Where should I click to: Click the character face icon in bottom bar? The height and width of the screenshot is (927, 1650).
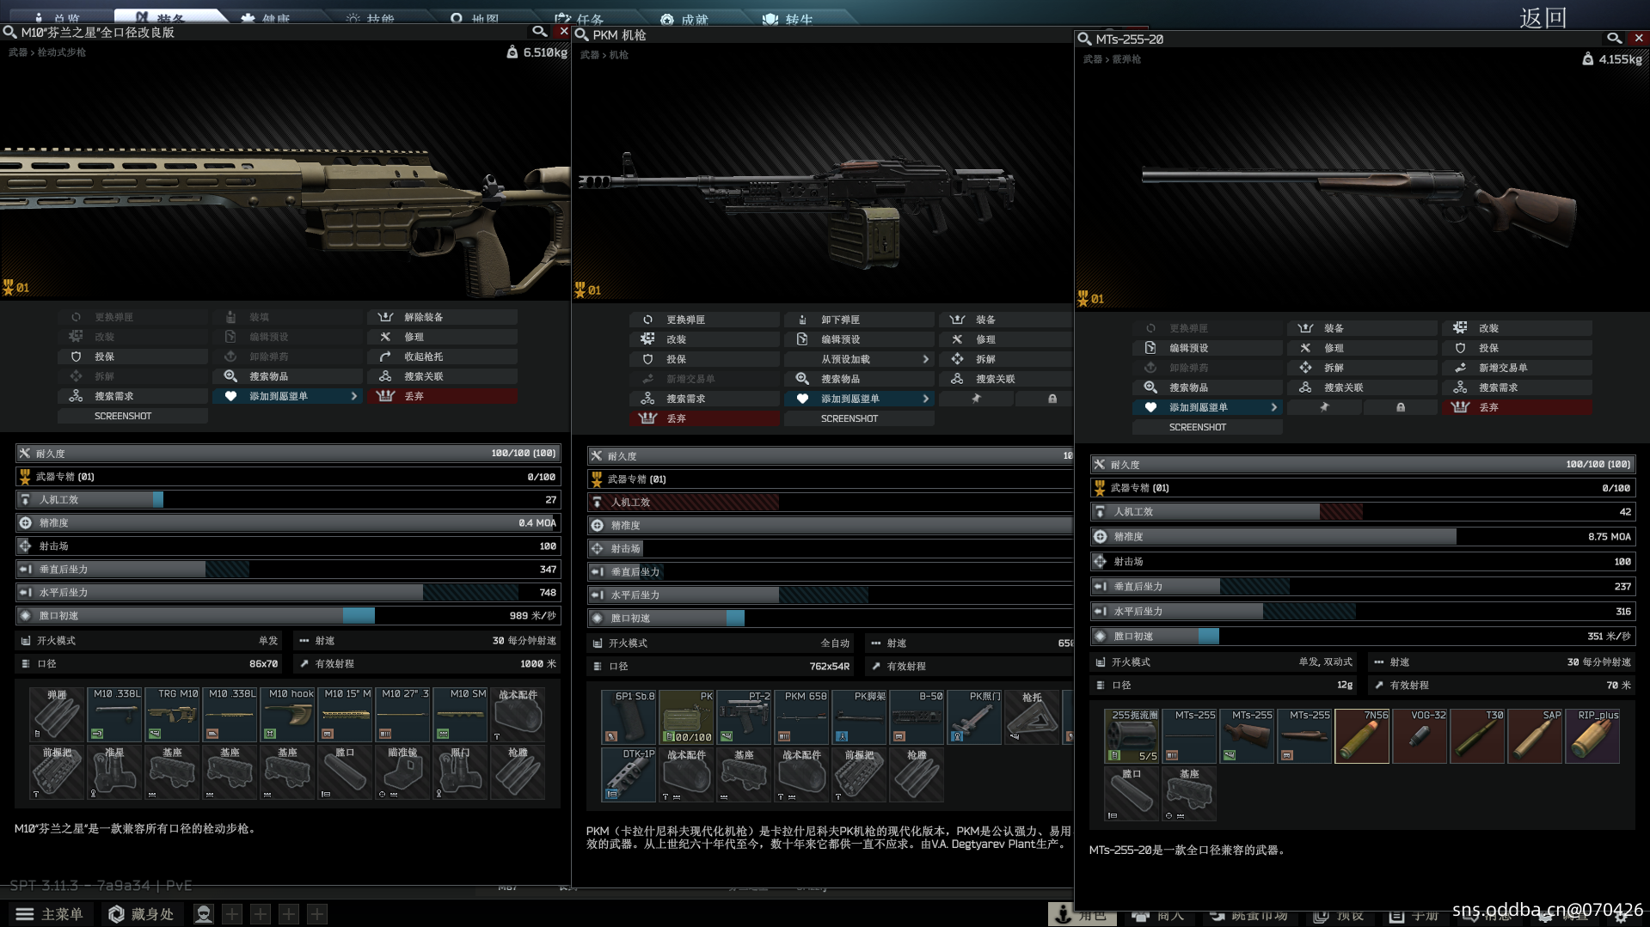pos(204,914)
